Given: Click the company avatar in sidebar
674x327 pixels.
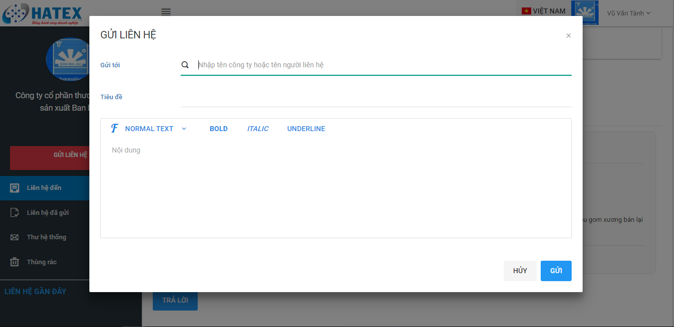Looking at the screenshot, I should (x=68, y=60).
